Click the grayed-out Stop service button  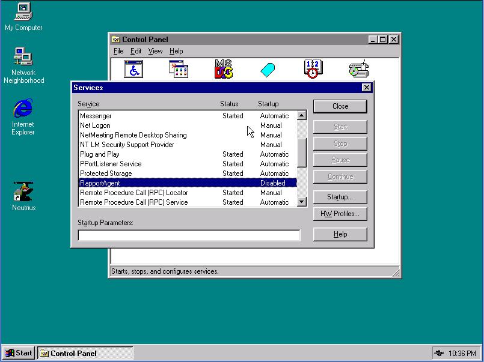pos(340,143)
